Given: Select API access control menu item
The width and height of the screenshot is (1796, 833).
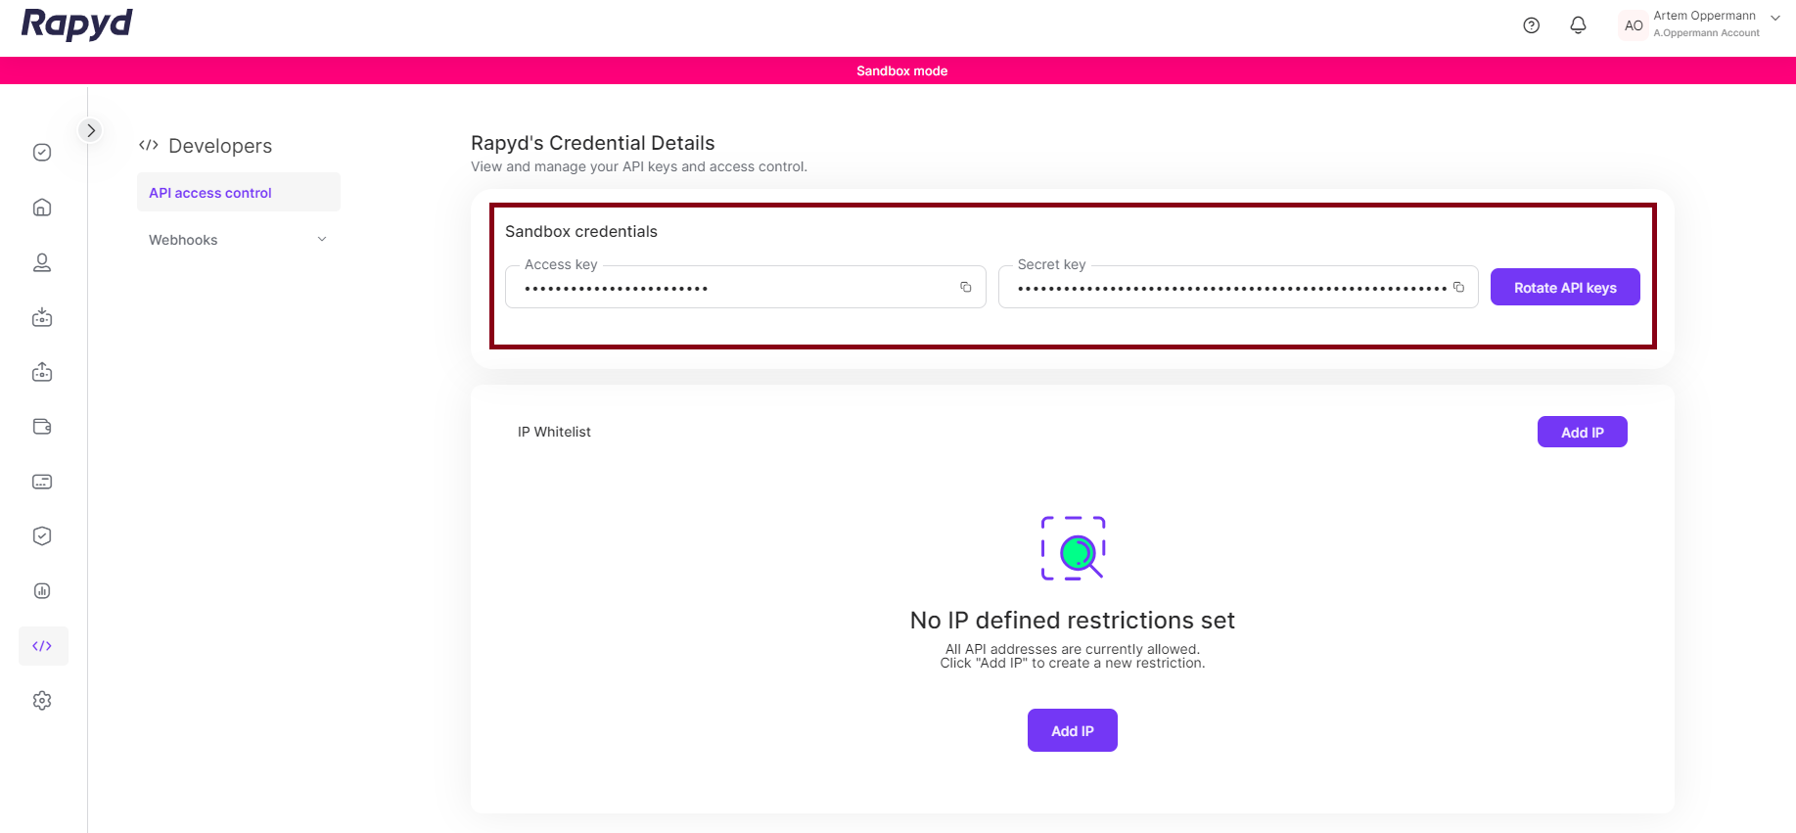Looking at the screenshot, I should (210, 193).
